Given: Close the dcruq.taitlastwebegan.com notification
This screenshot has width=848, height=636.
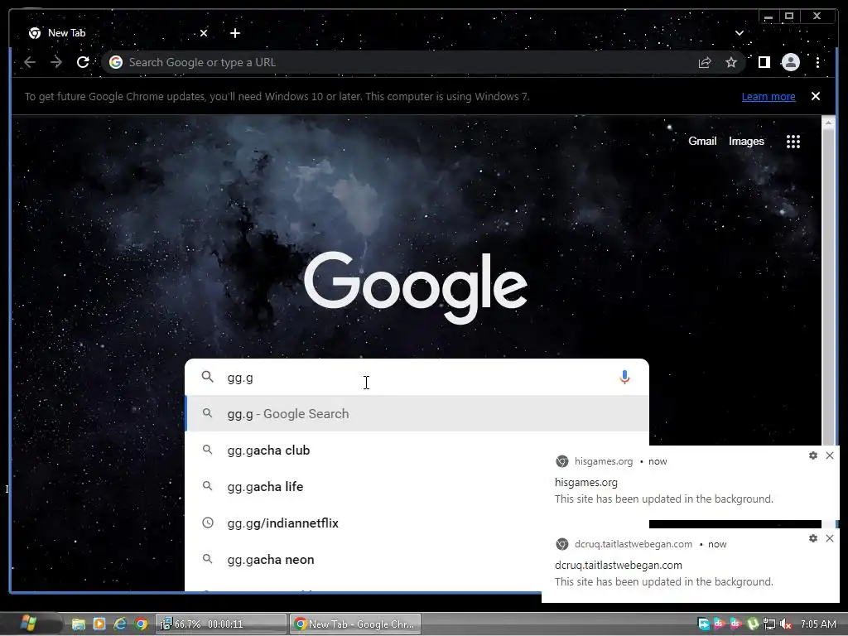Looking at the screenshot, I should tap(830, 538).
